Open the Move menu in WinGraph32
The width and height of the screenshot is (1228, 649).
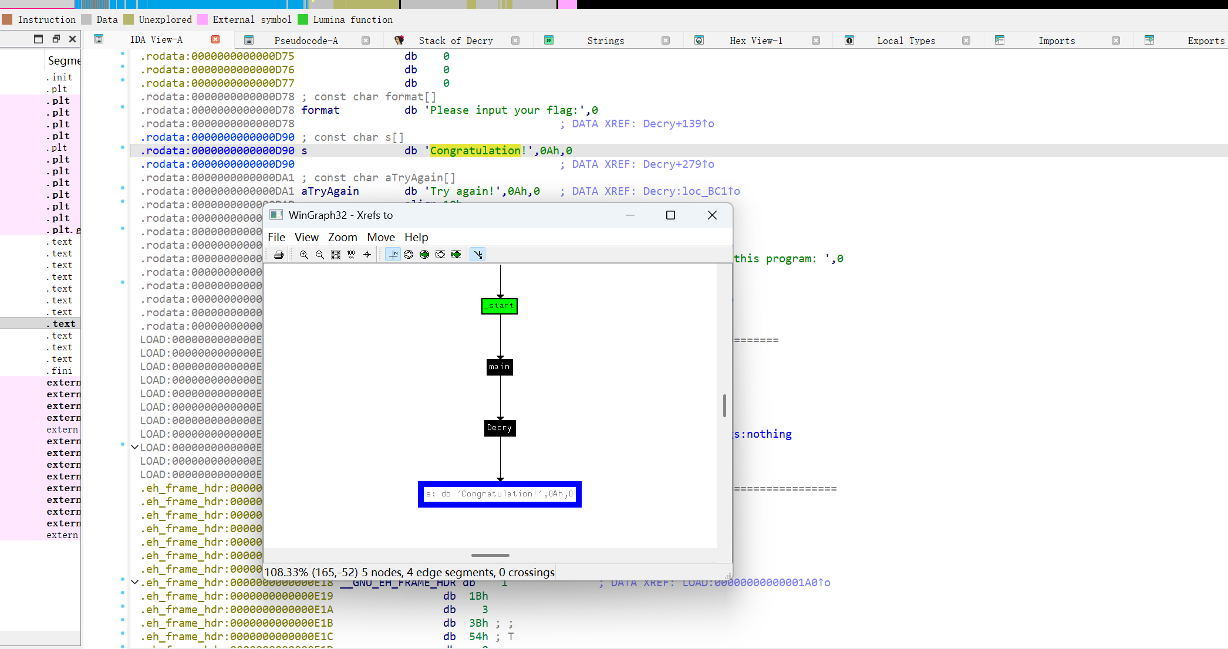380,237
